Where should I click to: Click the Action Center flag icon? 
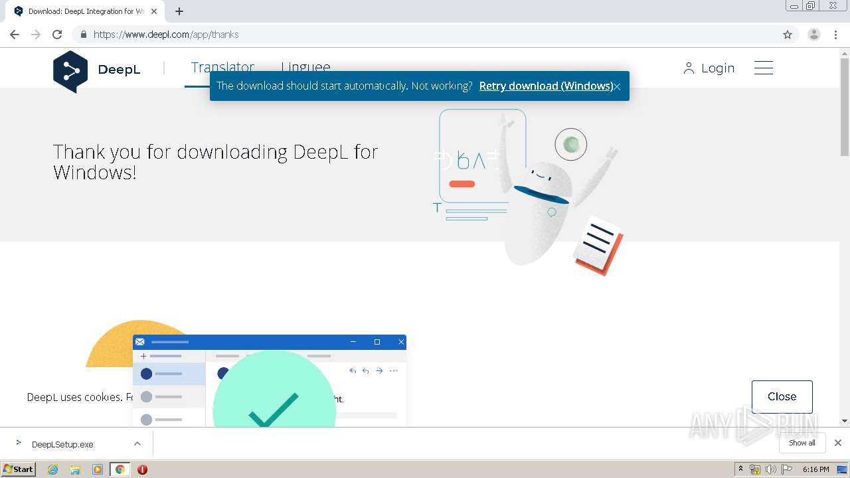[787, 469]
